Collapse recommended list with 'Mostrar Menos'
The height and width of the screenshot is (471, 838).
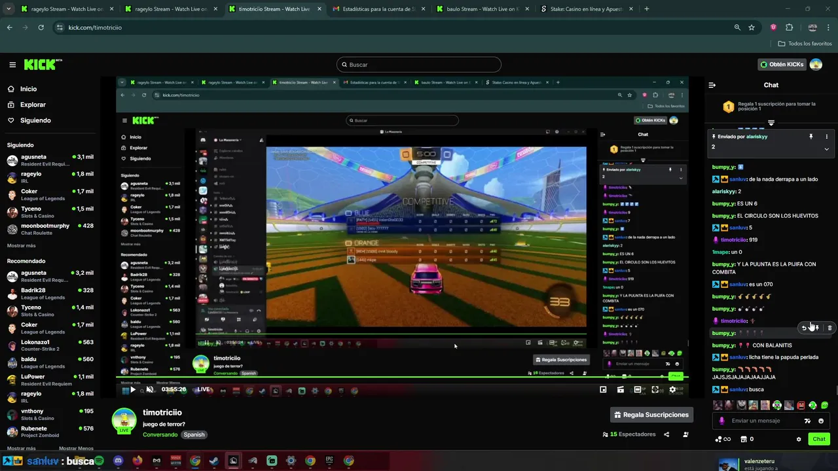pos(76,448)
